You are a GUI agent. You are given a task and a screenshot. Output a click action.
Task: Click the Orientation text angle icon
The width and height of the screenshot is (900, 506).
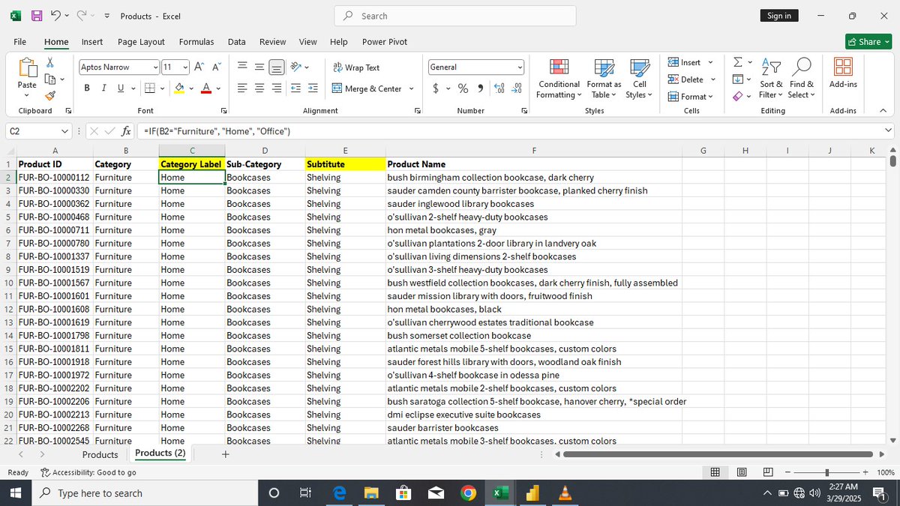point(296,67)
